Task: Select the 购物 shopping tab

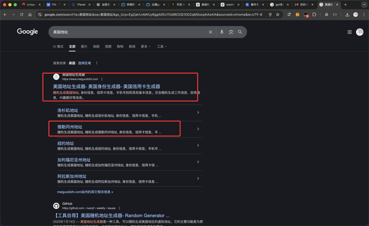Action: click(x=120, y=46)
